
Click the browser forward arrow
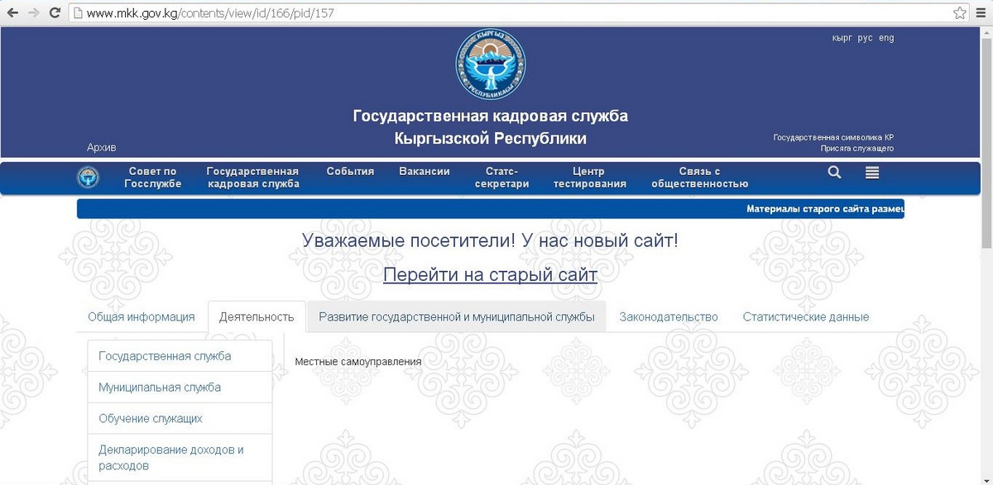[x=33, y=13]
